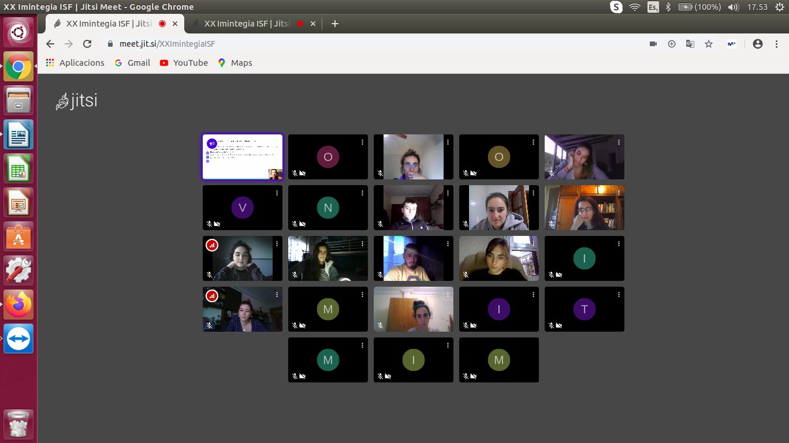Select the shared presentation thumbnail tile

242,157
